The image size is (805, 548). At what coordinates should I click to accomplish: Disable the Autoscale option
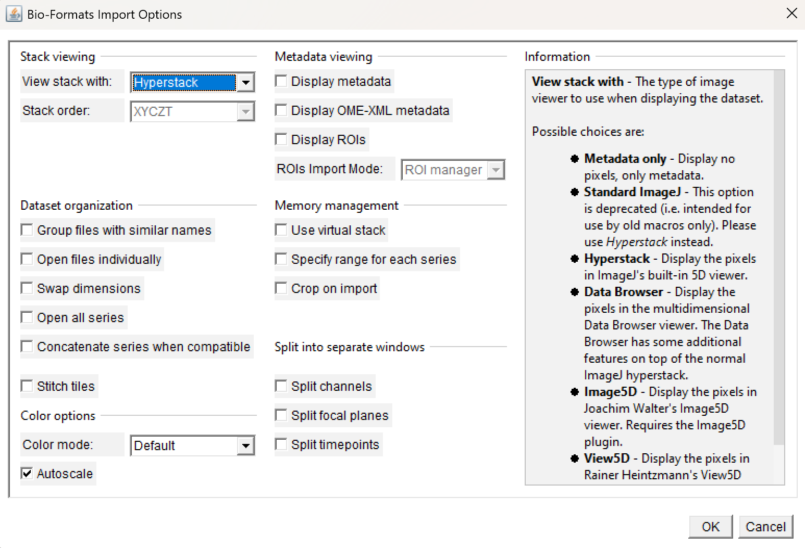click(27, 473)
